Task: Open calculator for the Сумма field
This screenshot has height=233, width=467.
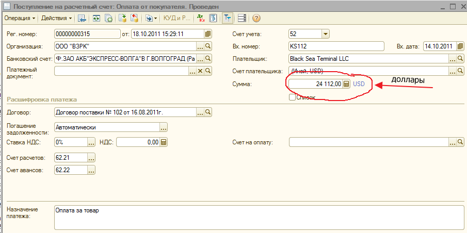Action: click(346, 84)
